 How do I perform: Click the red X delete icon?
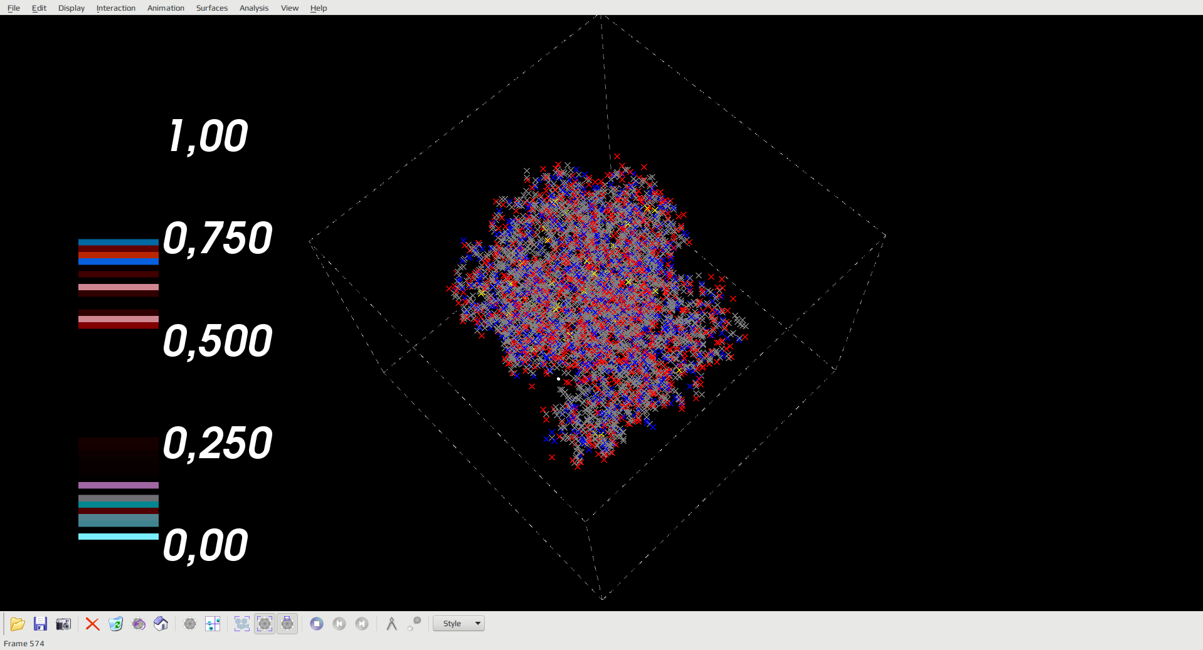click(93, 624)
